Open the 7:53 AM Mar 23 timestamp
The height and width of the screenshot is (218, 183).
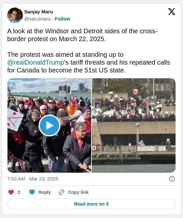[33, 179]
